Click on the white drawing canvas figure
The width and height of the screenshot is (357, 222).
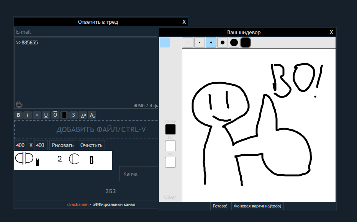(x=259, y=125)
